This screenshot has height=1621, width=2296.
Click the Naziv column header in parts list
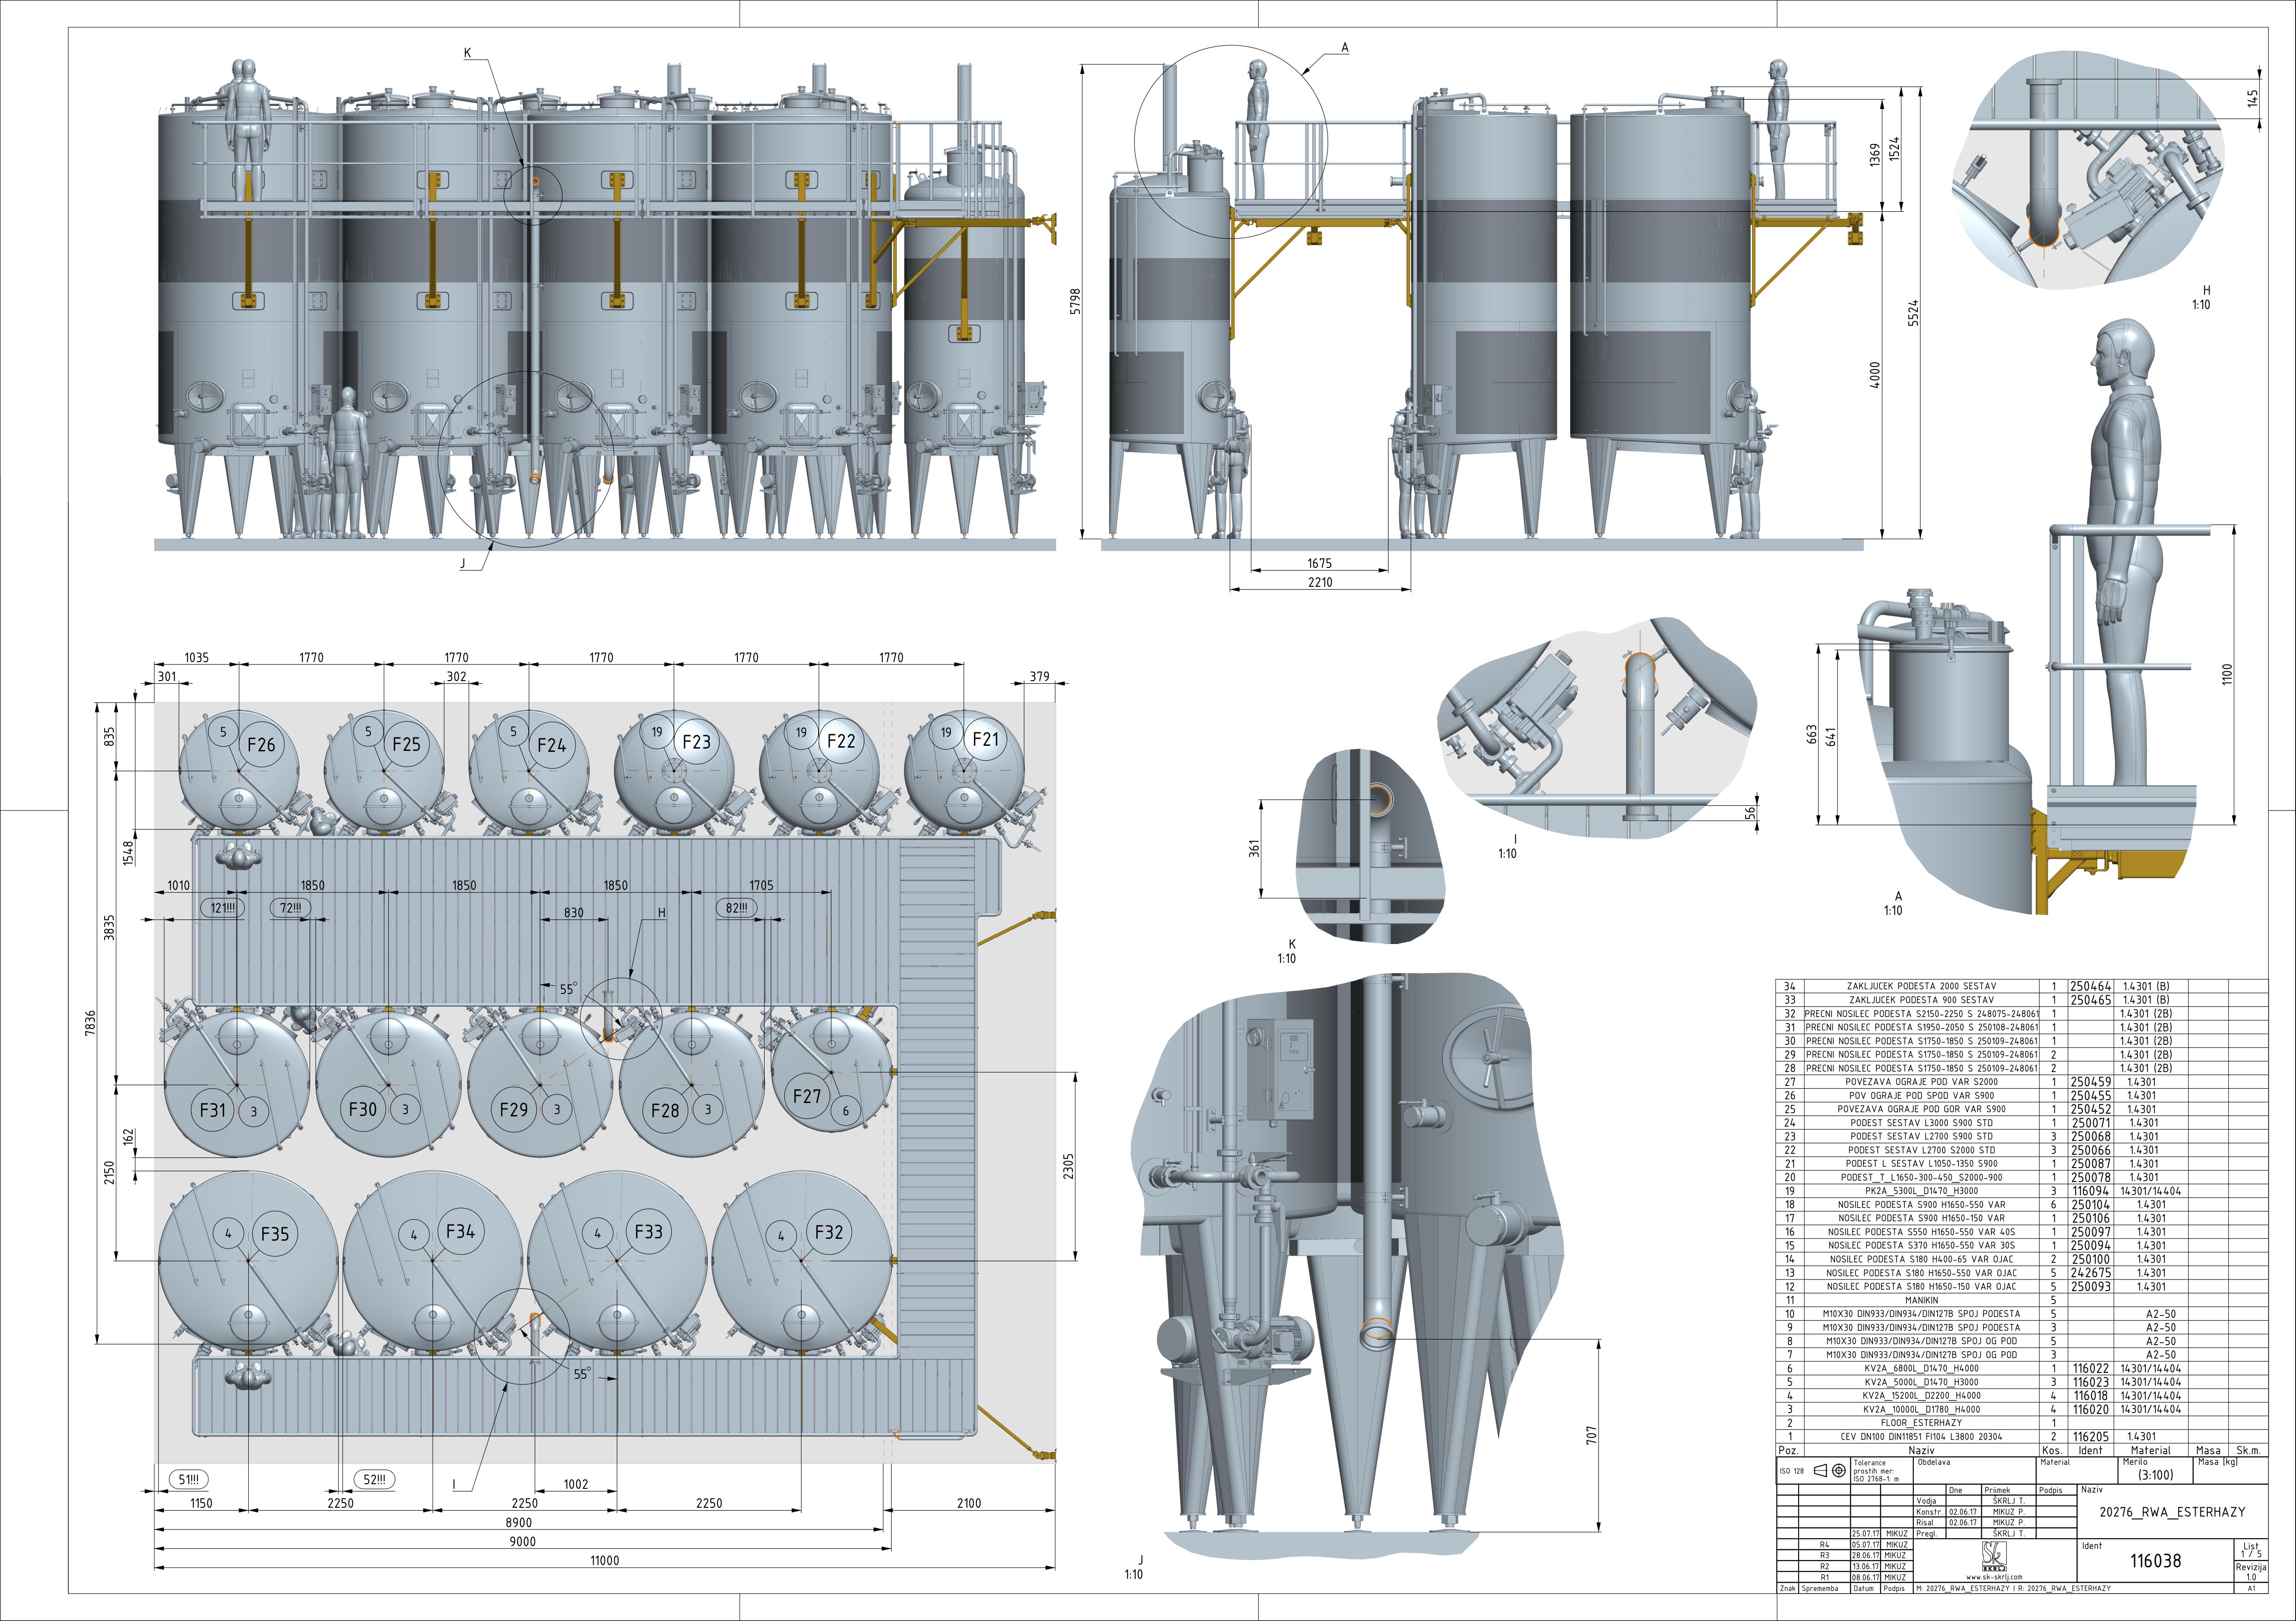[1921, 1450]
